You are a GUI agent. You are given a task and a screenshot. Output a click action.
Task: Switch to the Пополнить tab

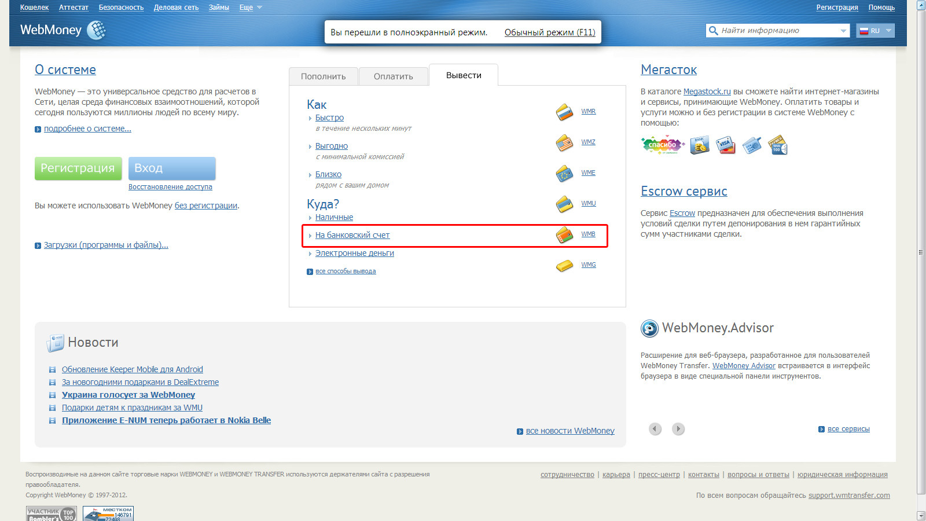coord(324,76)
